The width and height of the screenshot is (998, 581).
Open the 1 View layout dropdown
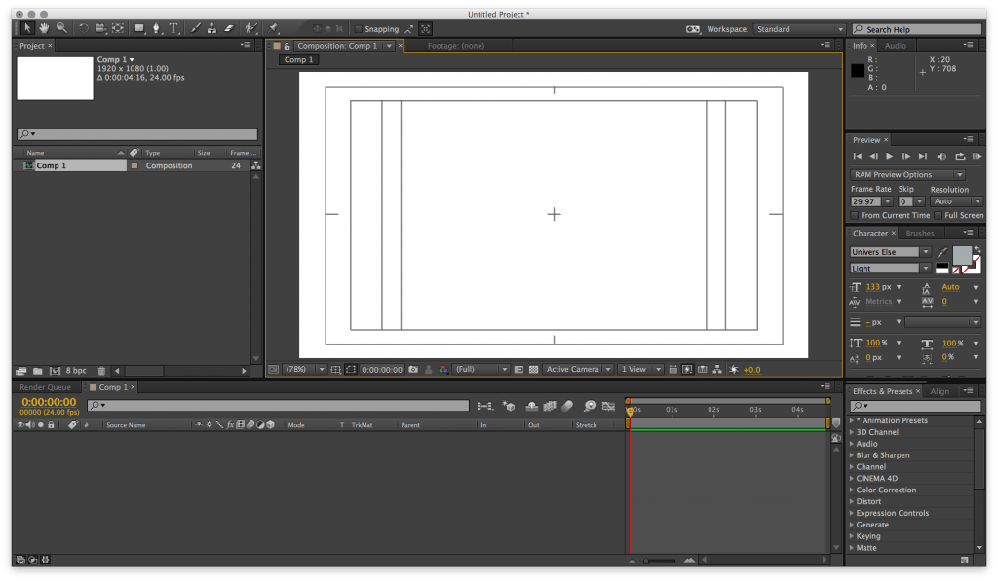pos(639,369)
